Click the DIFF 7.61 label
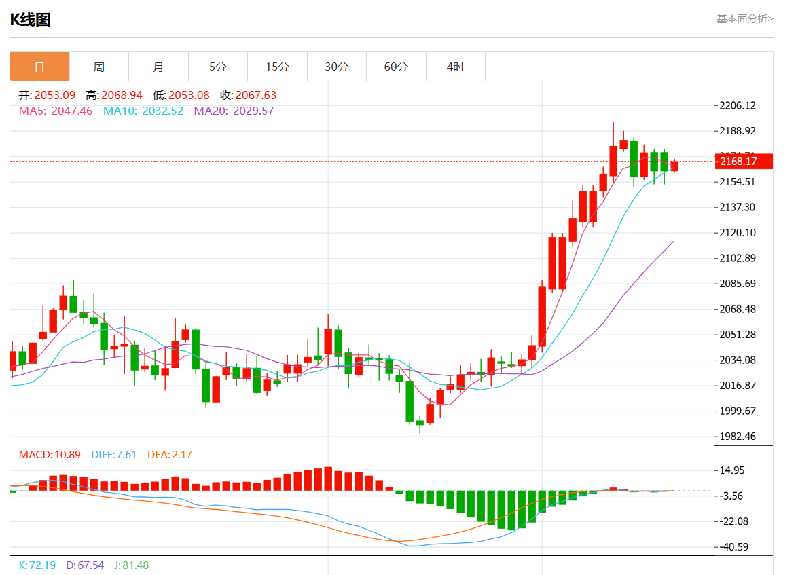 (114, 454)
